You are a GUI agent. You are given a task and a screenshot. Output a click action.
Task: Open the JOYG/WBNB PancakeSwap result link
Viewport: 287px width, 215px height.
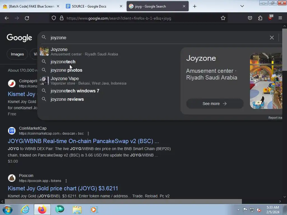point(84,141)
